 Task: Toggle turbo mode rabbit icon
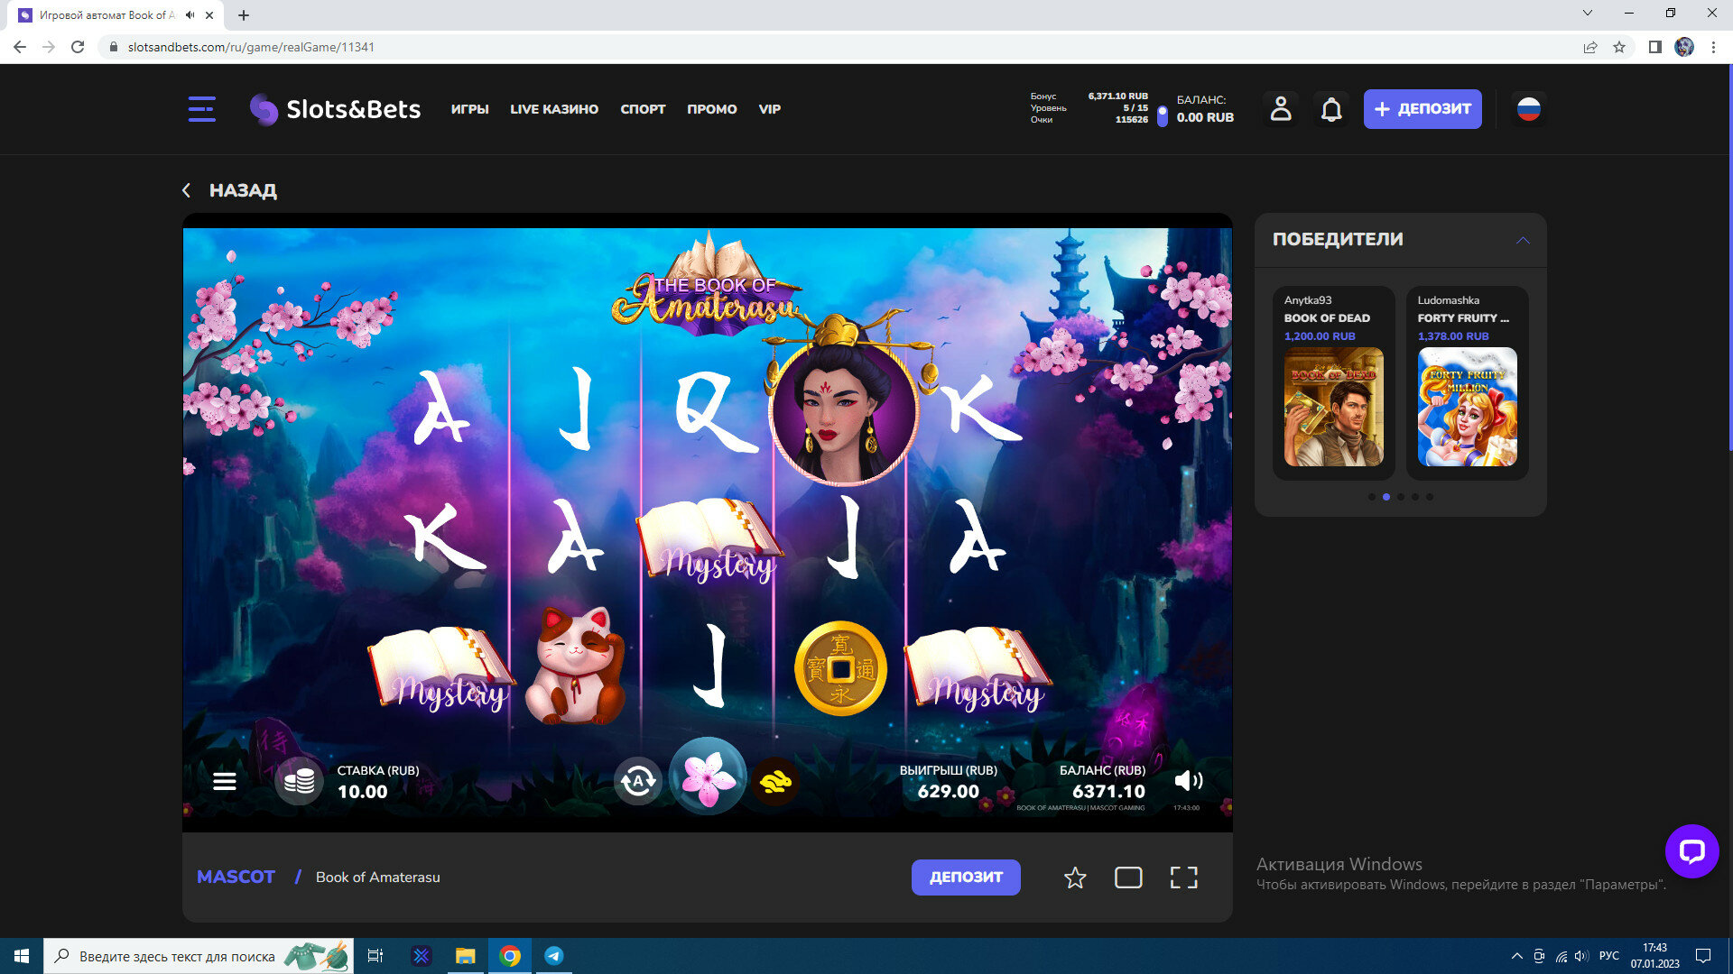click(774, 781)
